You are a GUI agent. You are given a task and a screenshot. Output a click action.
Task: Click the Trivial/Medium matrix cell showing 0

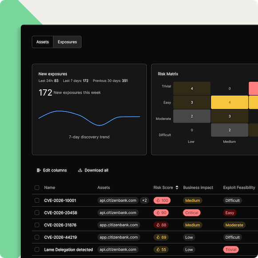tap(230, 88)
